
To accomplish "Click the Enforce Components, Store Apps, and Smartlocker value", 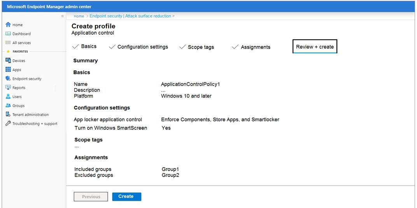I will (220, 119).
